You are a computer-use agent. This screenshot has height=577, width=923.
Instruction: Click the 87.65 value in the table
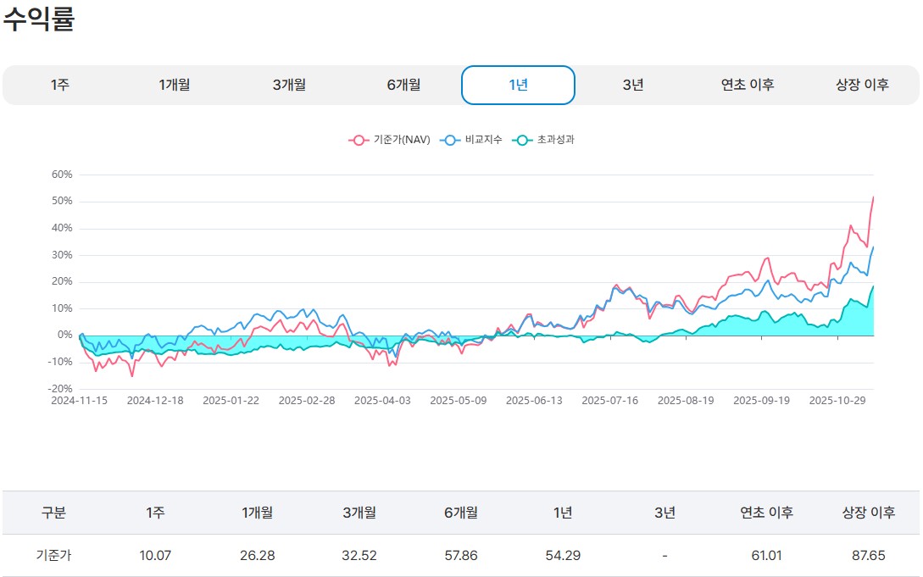coord(868,556)
